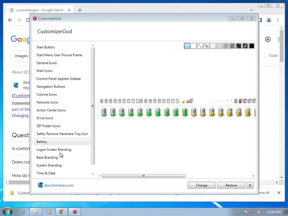Screen dimensions: 288x216
Task: Select Start Button in the category list
Action: tap(45, 47)
